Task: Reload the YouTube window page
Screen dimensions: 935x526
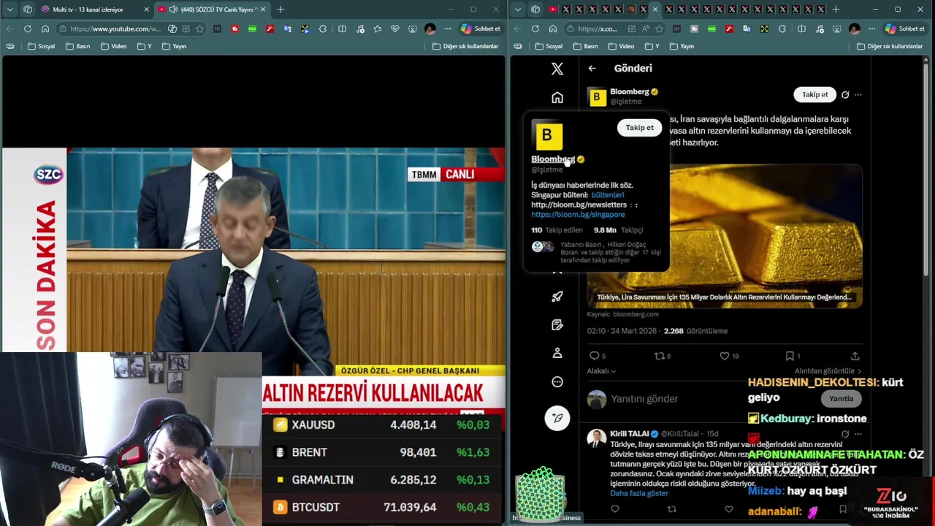Action: (x=28, y=28)
